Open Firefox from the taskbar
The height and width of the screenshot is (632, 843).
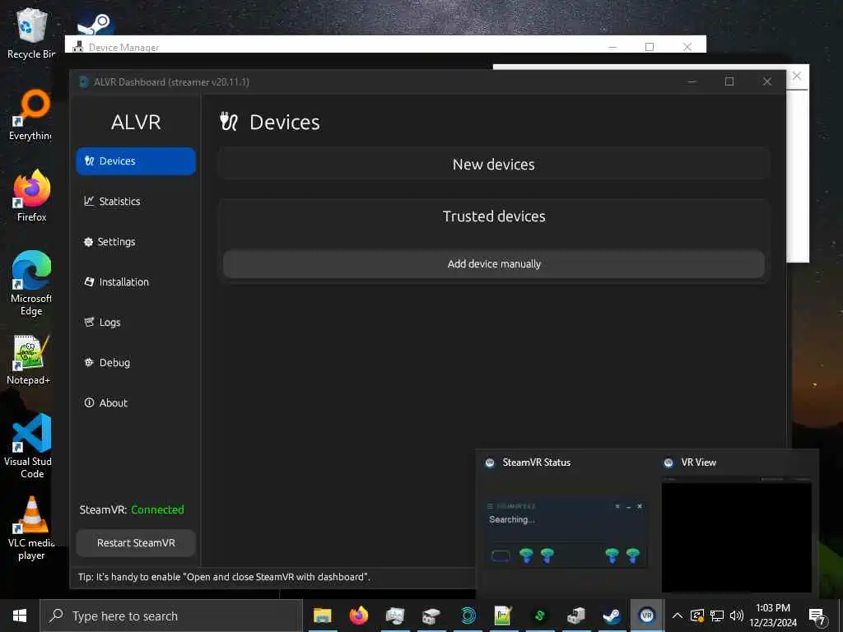tap(358, 616)
